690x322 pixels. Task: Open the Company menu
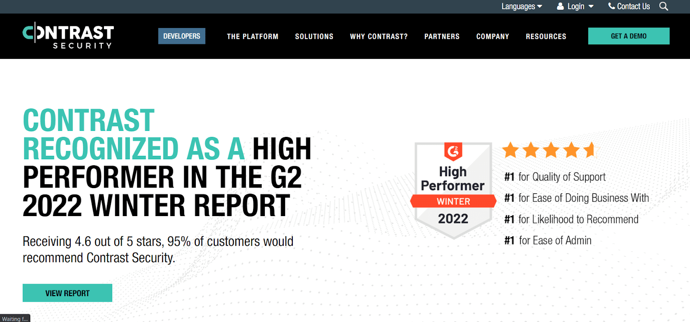(x=492, y=37)
